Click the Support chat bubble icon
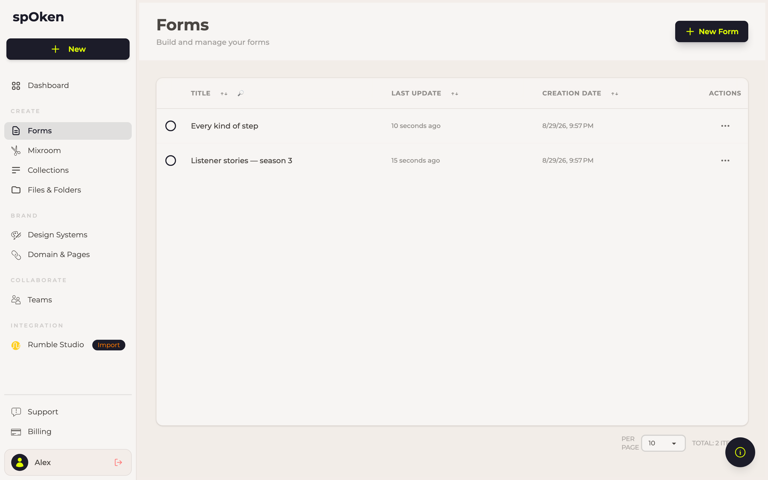The image size is (768, 480). pyautogui.click(x=16, y=412)
